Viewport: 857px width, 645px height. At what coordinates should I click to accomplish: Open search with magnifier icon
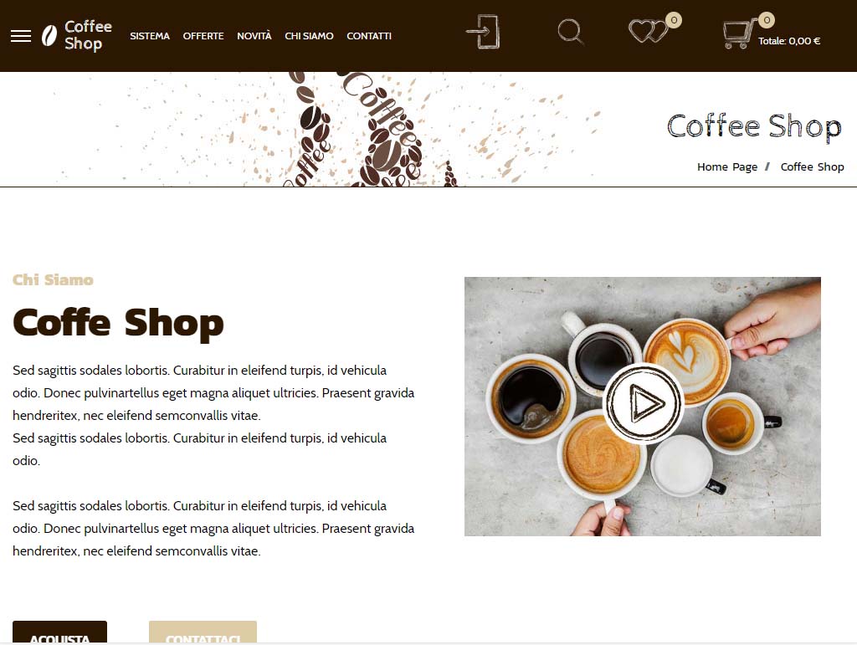pos(570,32)
